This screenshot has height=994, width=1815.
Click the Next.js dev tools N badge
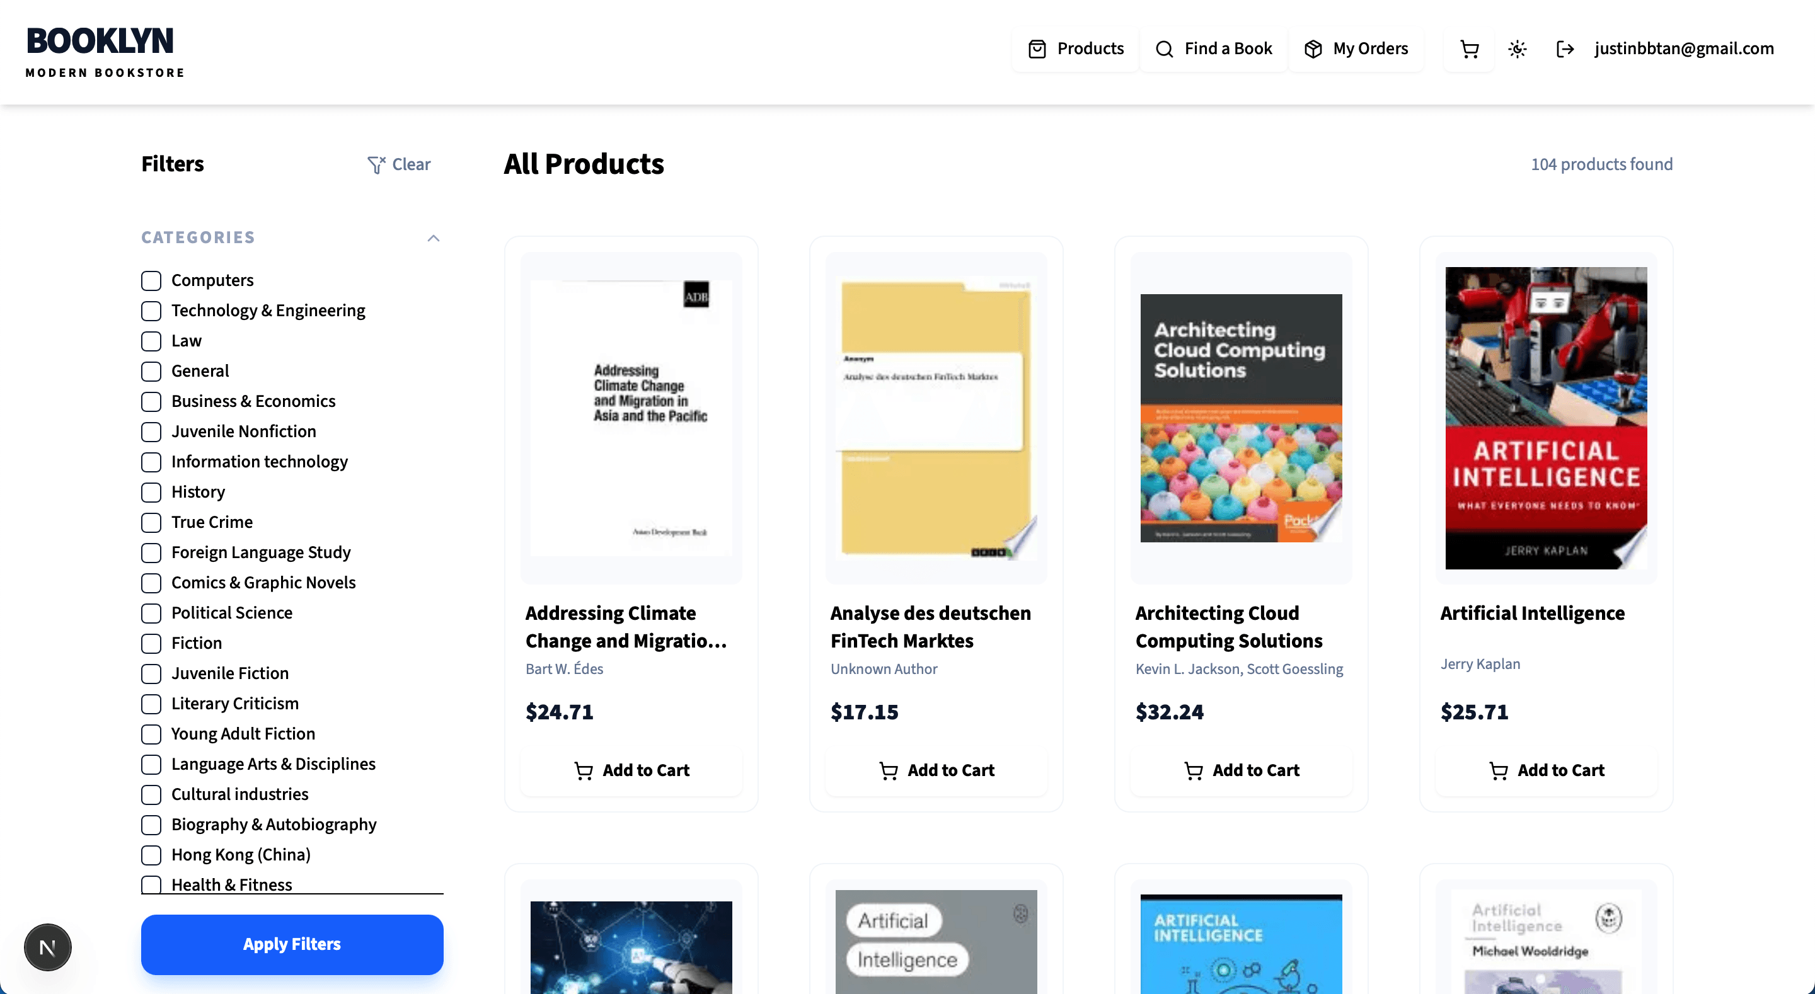coord(47,947)
